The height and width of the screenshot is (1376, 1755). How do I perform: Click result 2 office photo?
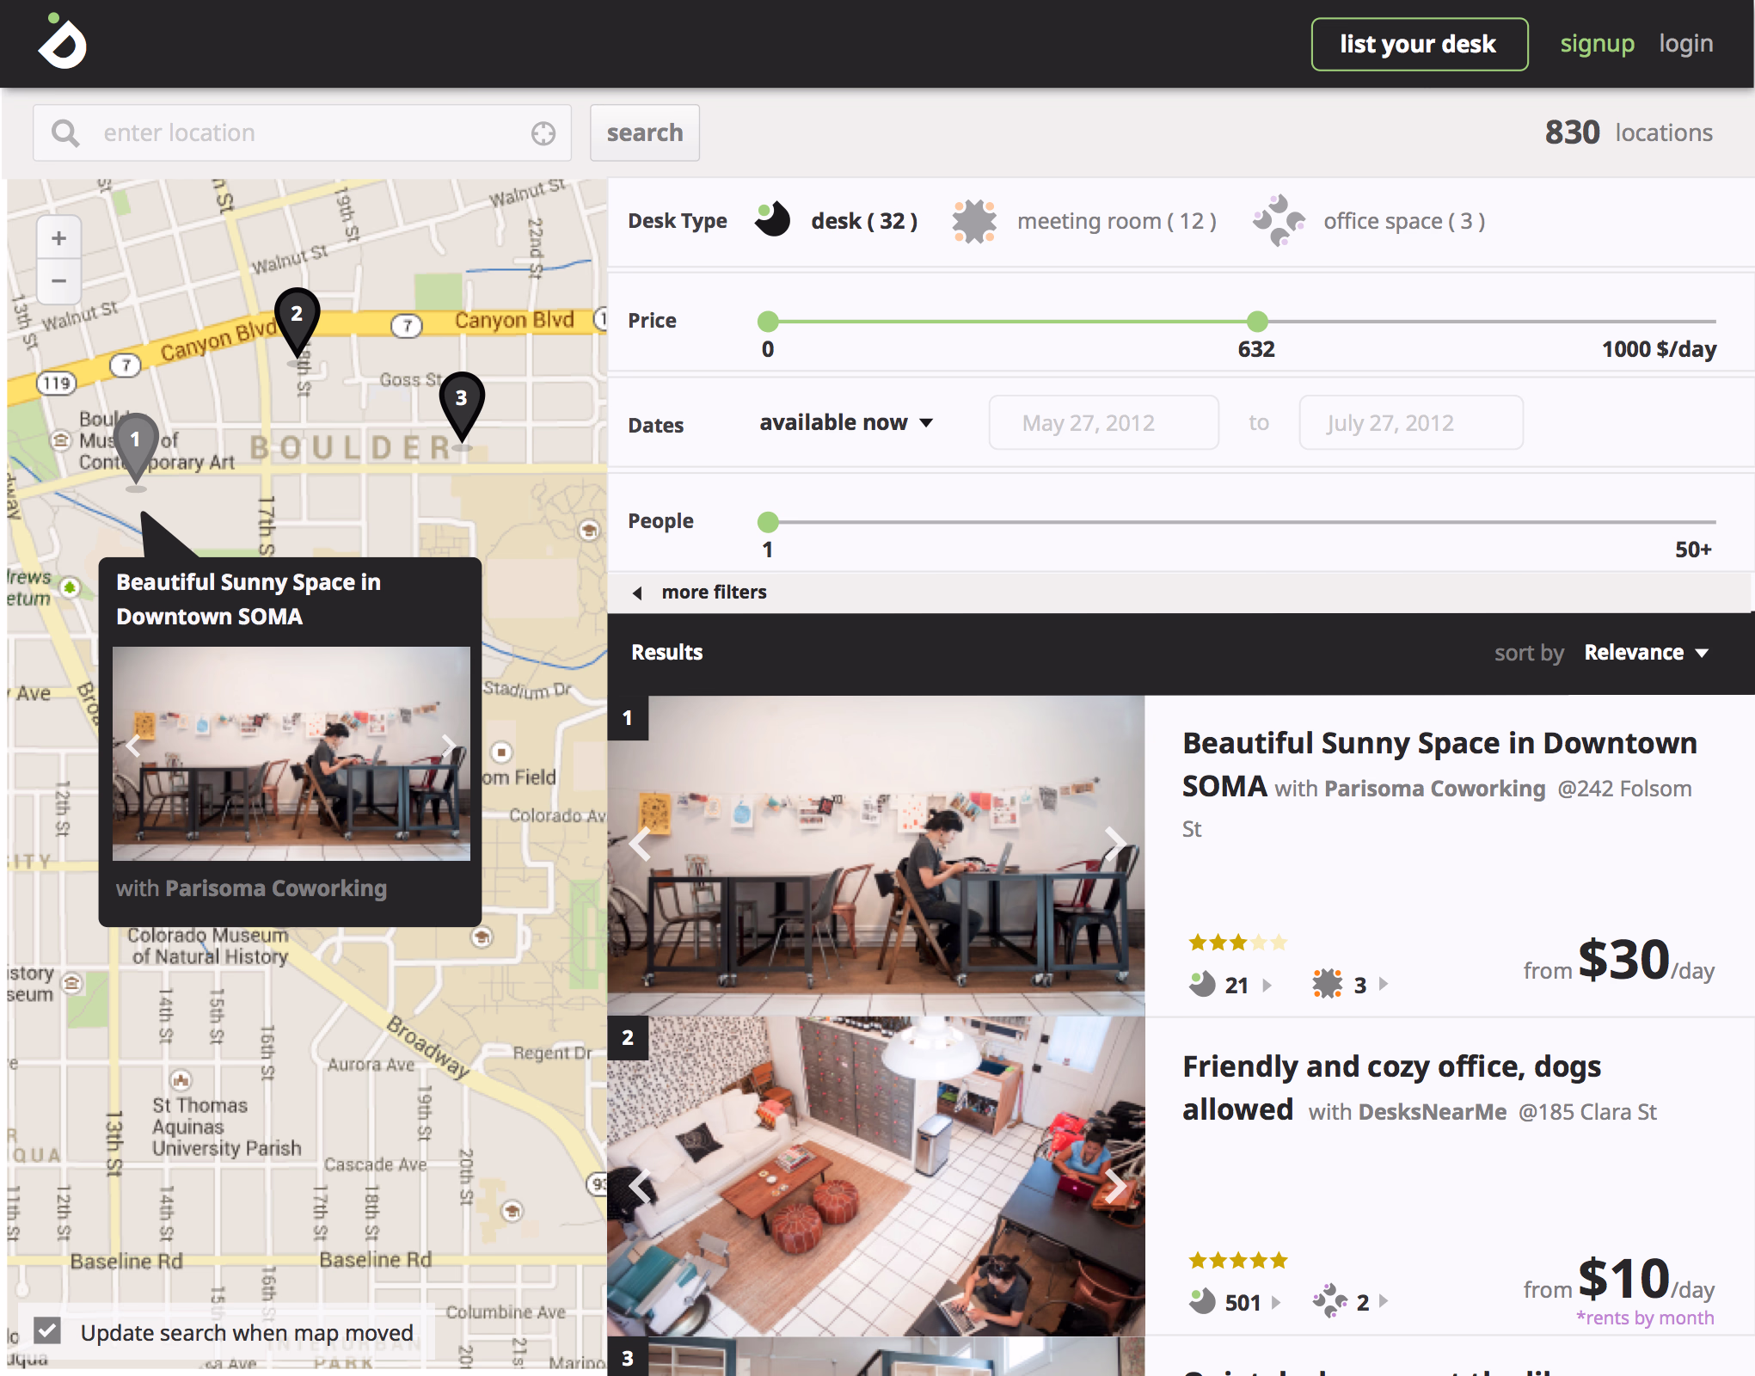pyautogui.click(x=876, y=1176)
